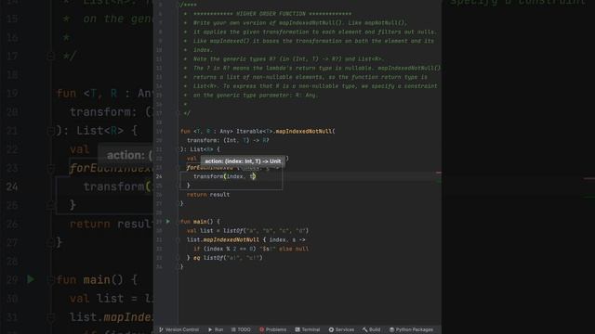Click '): List<R> {' return type line
595x334 pixels.
pos(200,149)
